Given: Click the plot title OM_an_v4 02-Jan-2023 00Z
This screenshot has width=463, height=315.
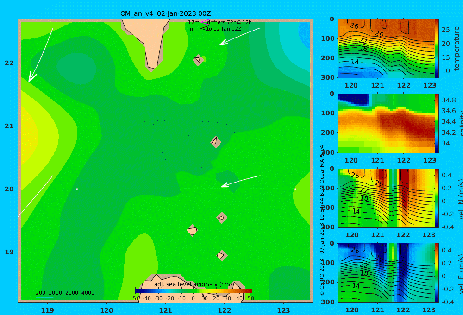Looking at the screenshot, I should point(166,13).
